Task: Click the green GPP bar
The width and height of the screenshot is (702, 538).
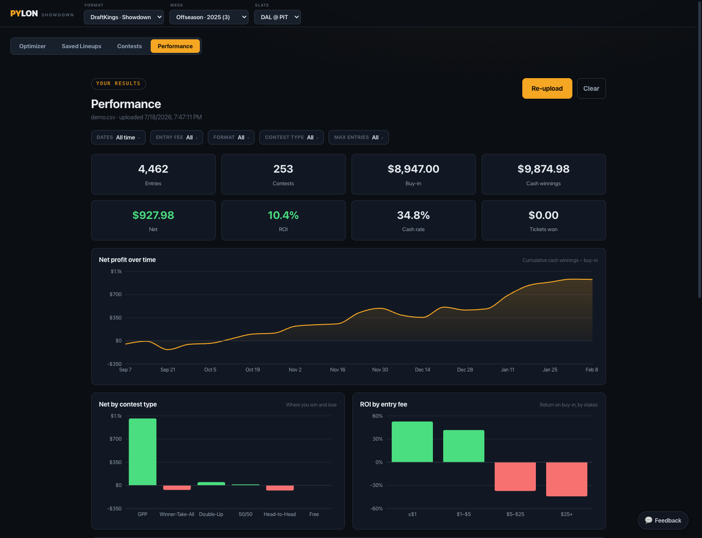Action: click(x=142, y=452)
